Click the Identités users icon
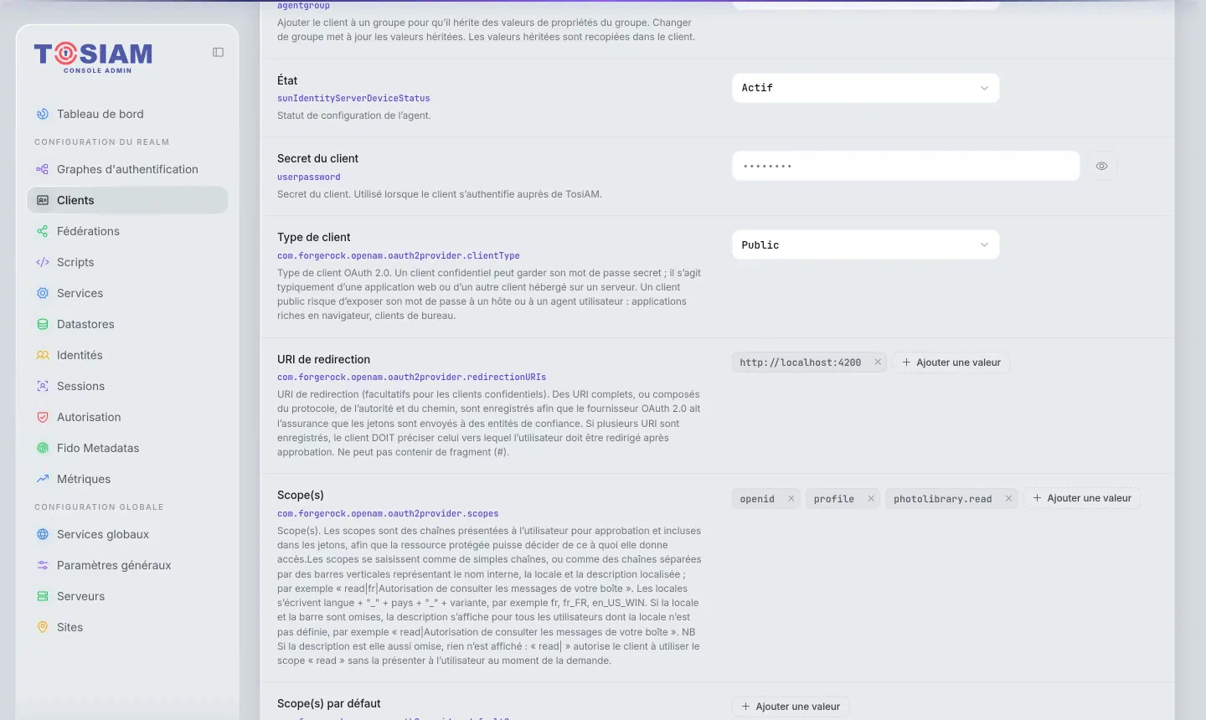This screenshot has height=720, width=1206. click(x=43, y=355)
